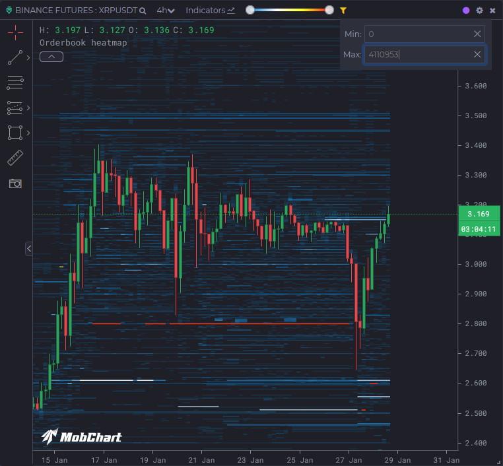Select the Fibonacci retracement tool
The image size is (503, 466).
click(15, 108)
